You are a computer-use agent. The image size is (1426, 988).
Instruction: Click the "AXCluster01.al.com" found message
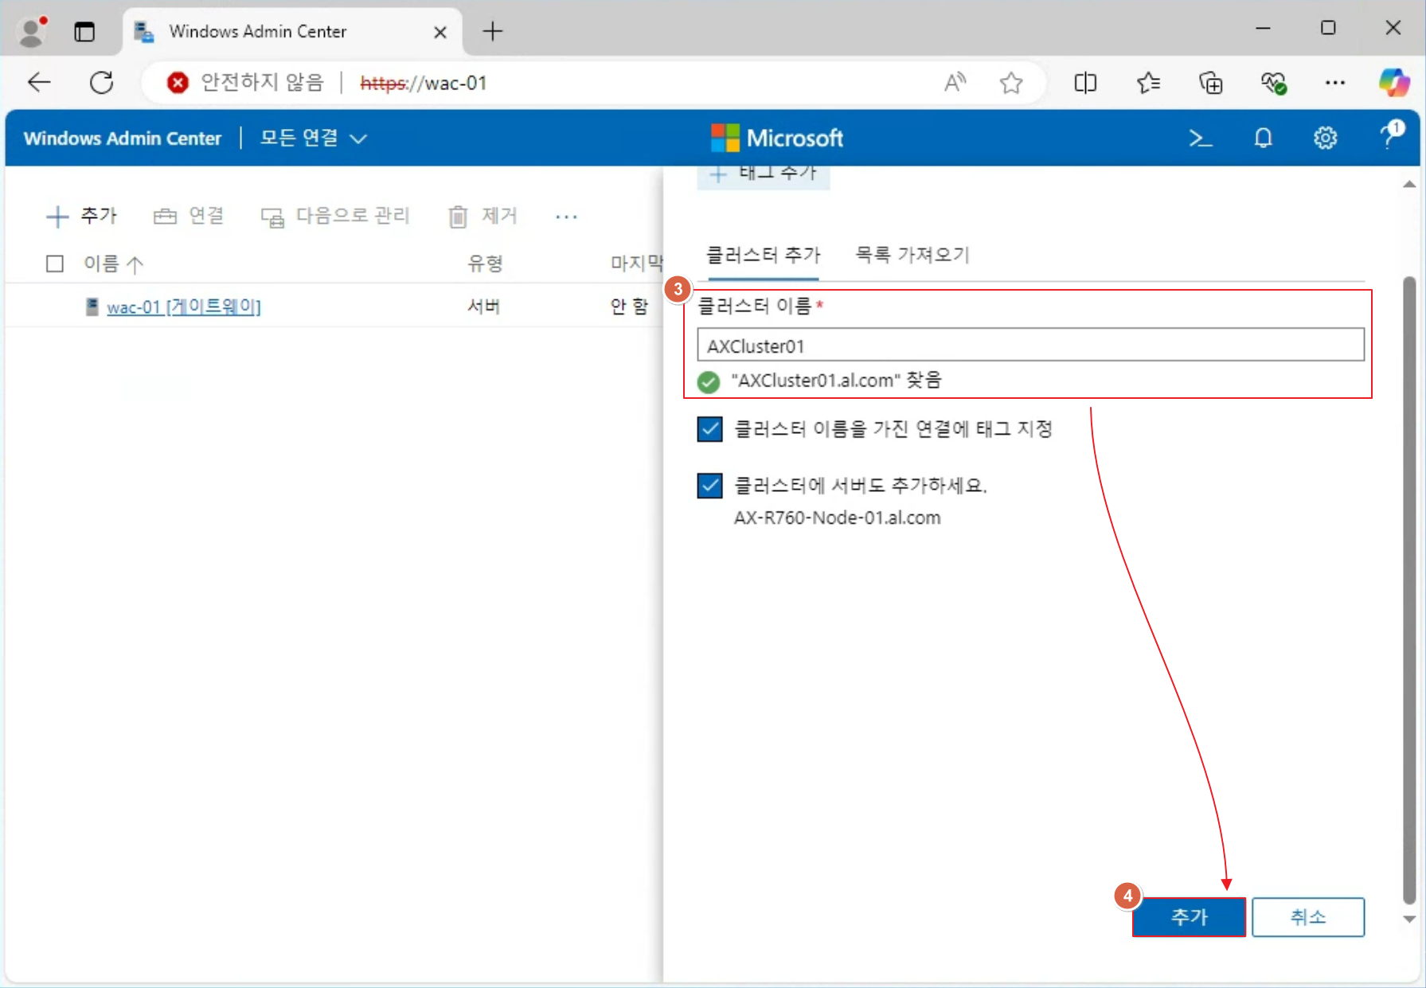tap(836, 381)
